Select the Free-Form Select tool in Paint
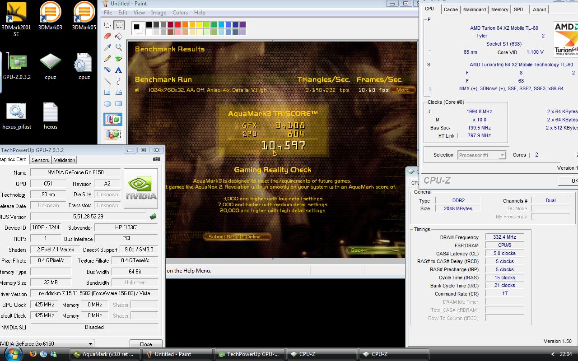This screenshot has width=578, height=361. [x=107, y=25]
